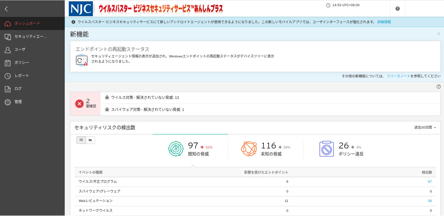The image size is (444, 216).
Task: Click the ログ document icon
Action: (x=8, y=89)
